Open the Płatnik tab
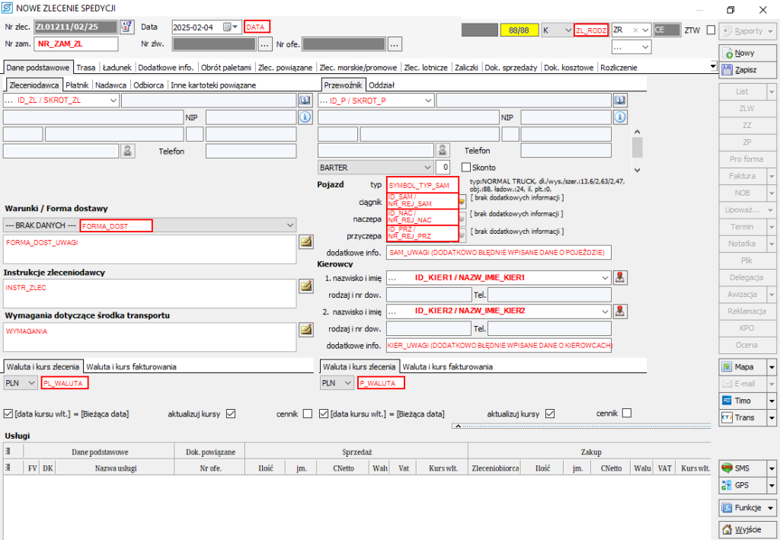Image resolution: width=780 pixels, height=540 pixels. [x=77, y=85]
